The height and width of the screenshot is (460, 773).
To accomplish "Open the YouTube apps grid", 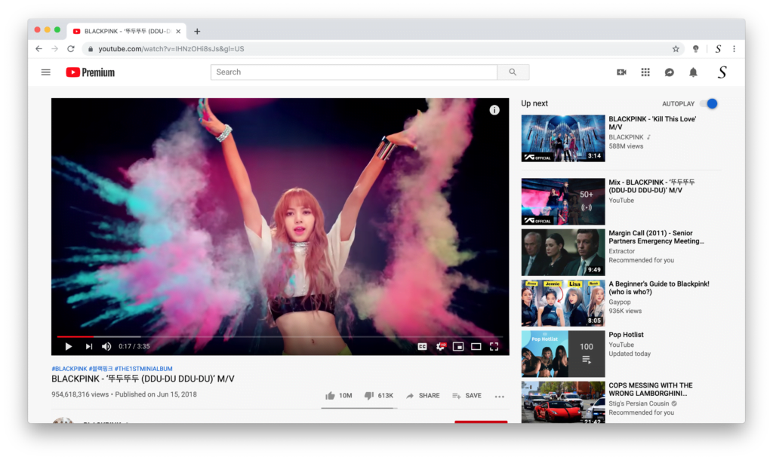I will point(645,72).
